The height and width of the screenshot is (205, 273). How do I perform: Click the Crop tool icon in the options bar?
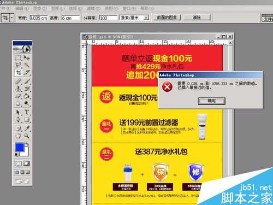click(x=5, y=18)
